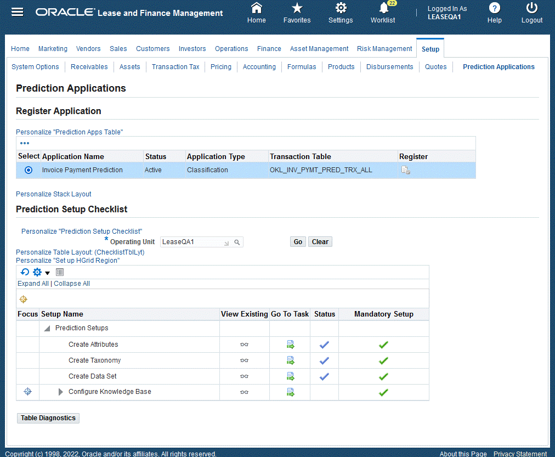Select the Setup tab
The width and height of the screenshot is (555, 457).
(430, 49)
